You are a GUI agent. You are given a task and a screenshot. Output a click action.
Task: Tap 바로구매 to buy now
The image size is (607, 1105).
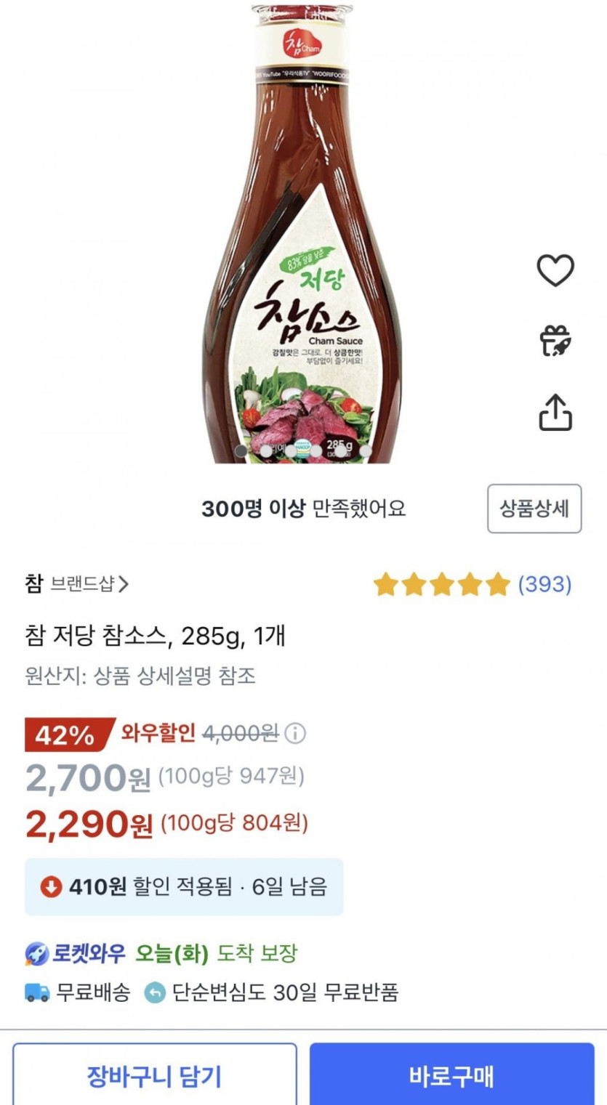451,1075
